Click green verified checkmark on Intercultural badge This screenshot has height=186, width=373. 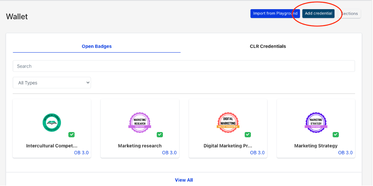coord(71,135)
